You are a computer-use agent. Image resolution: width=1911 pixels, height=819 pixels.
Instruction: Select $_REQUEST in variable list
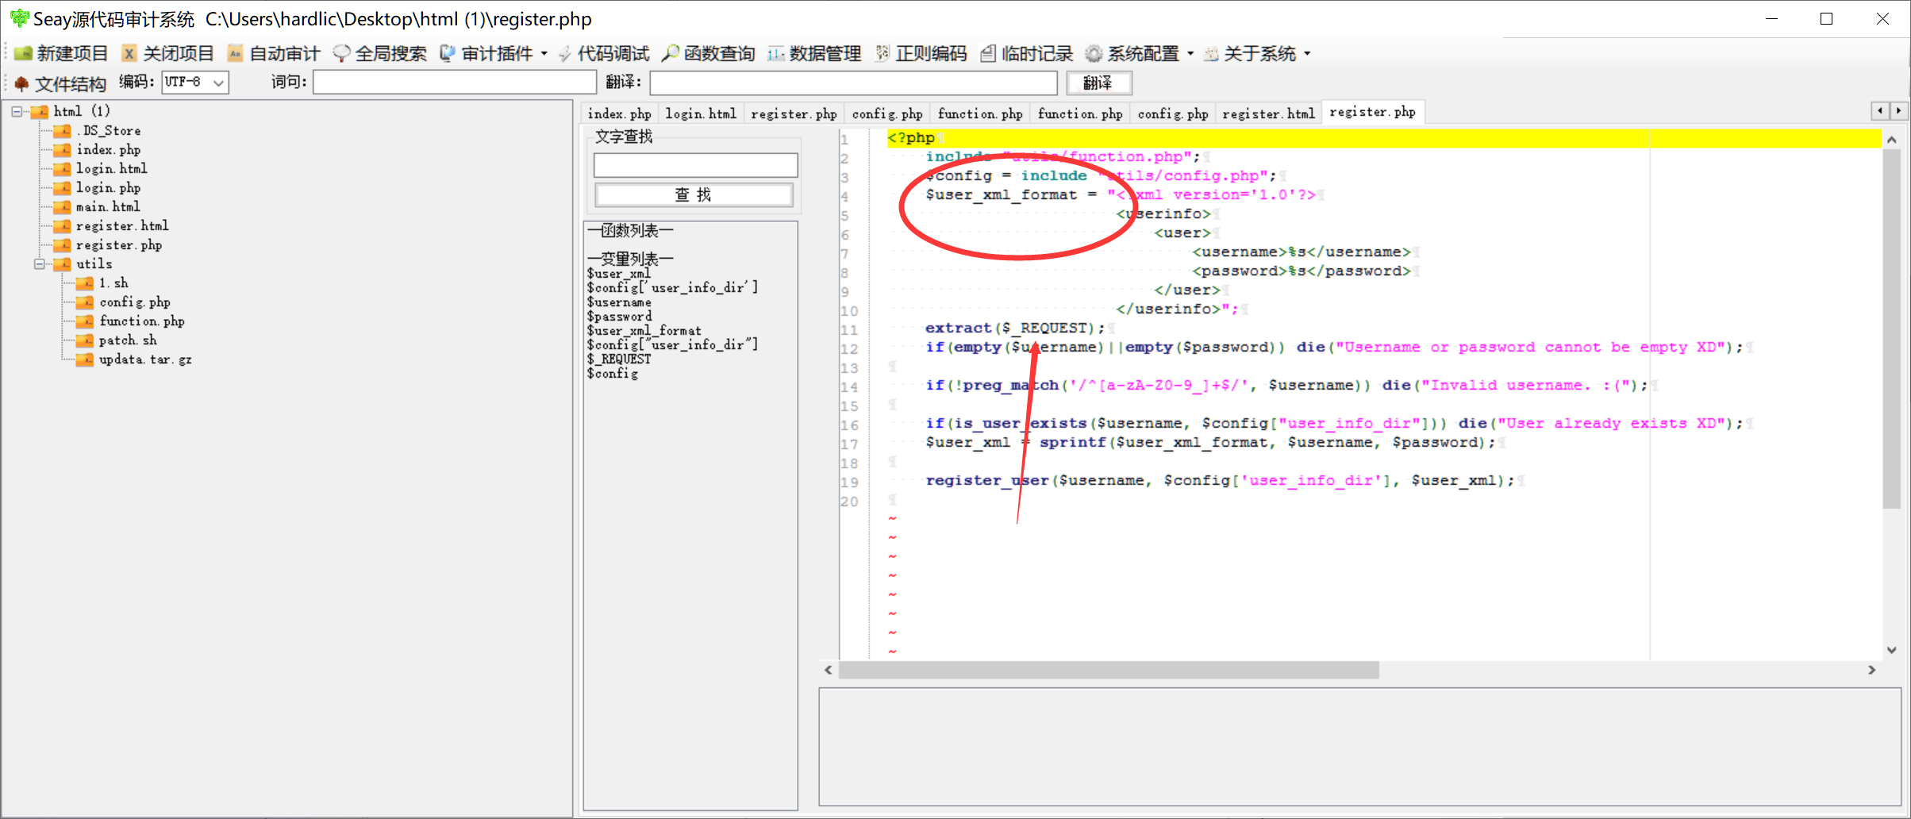[619, 360]
